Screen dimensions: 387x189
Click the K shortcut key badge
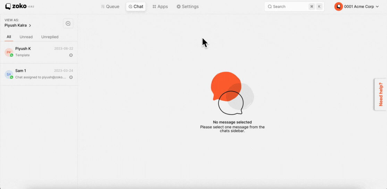coord(319,7)
